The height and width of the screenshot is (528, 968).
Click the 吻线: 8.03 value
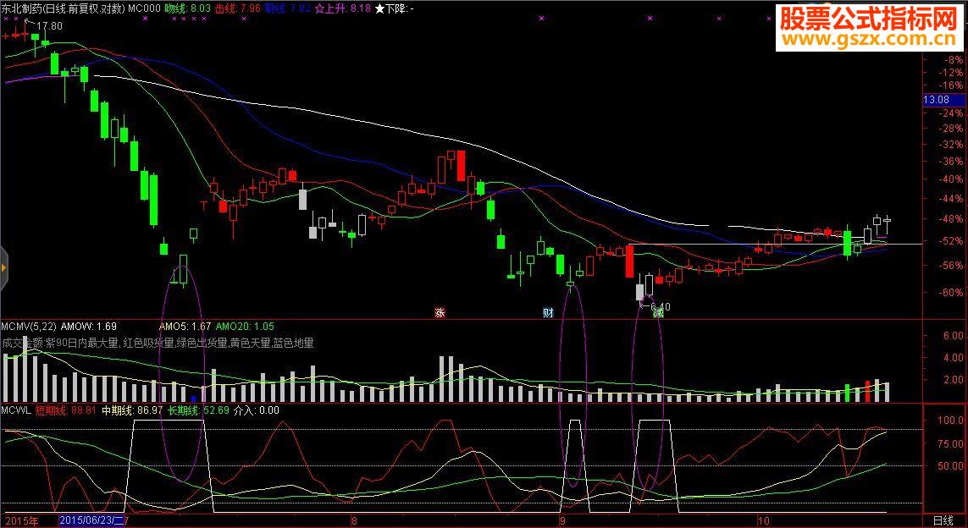point(188,8)
